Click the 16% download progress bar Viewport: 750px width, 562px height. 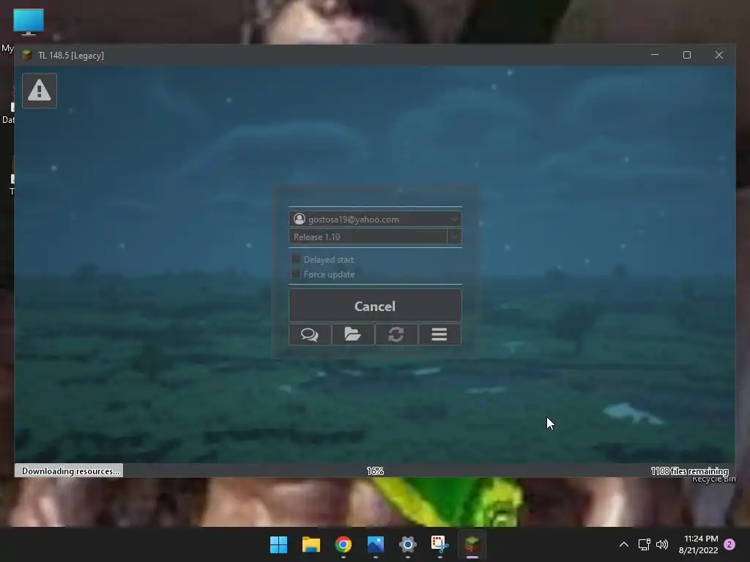click(375, 471)
